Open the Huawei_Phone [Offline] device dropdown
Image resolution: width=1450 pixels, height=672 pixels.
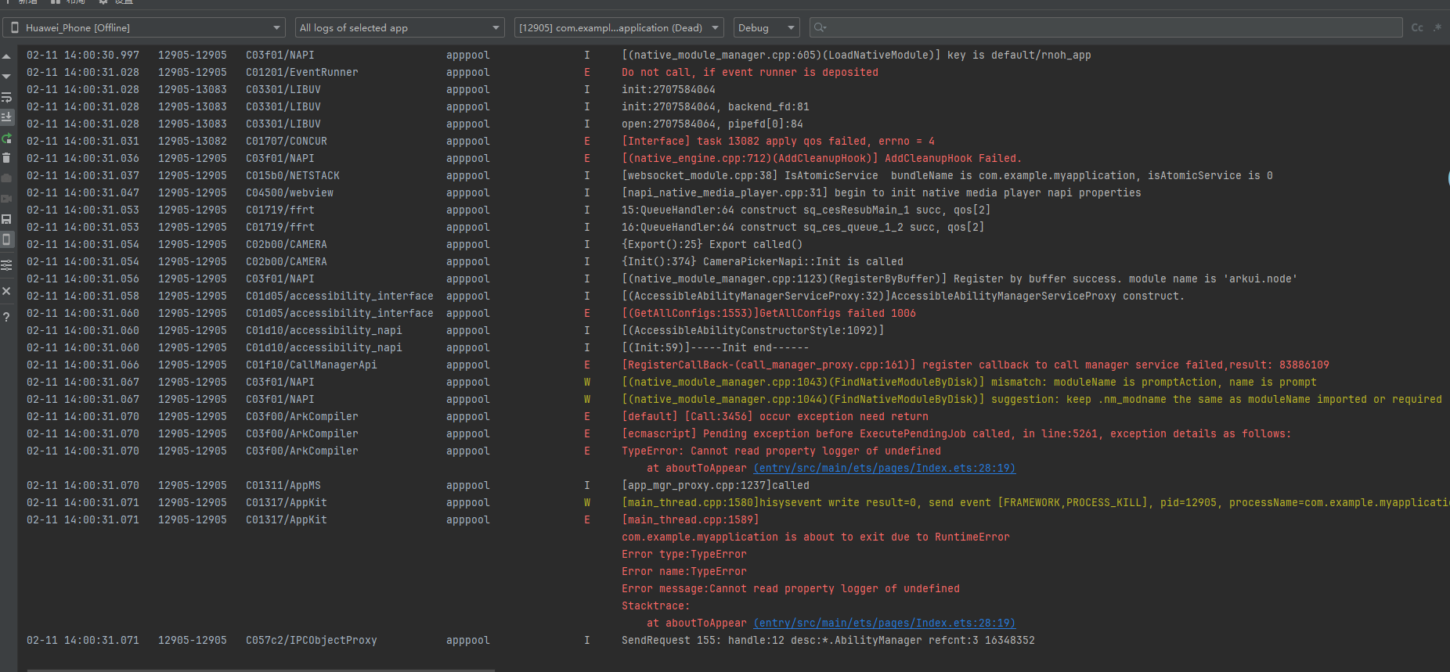coord(146,27)
